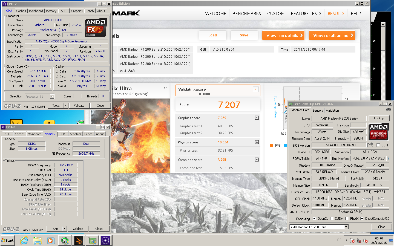Screen dimensions: 394x246
Task: Click Validate in top CPU-Z window
Action: click(x=79, y=106)
